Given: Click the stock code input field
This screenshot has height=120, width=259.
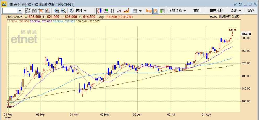Looking at the screenshot, I should [x=10, y=11].
